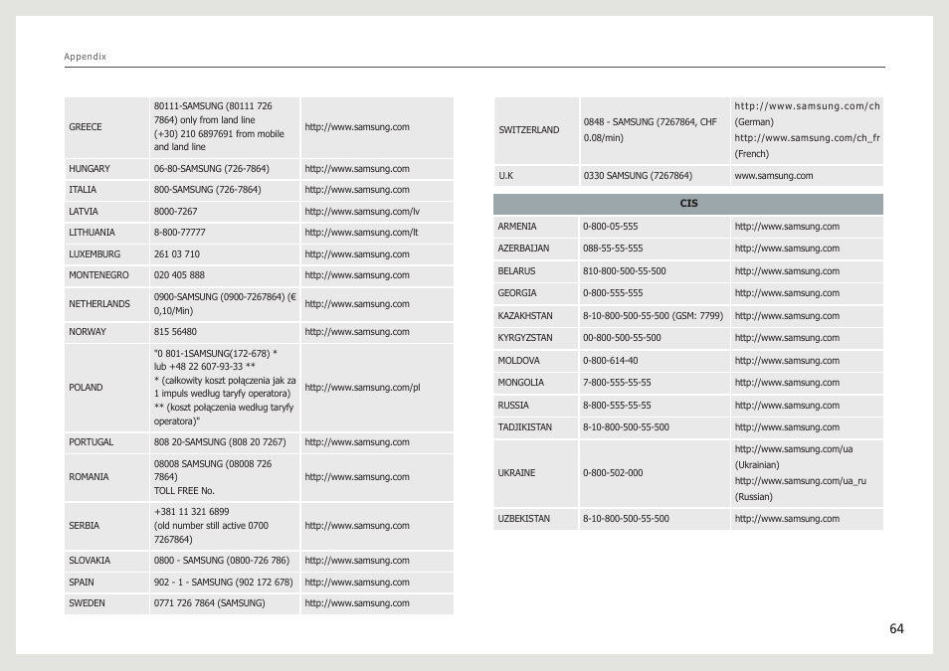
Task: Select Hungary phone 06-80-SAMSUNG (726-7864)
Action: point(211,169)
